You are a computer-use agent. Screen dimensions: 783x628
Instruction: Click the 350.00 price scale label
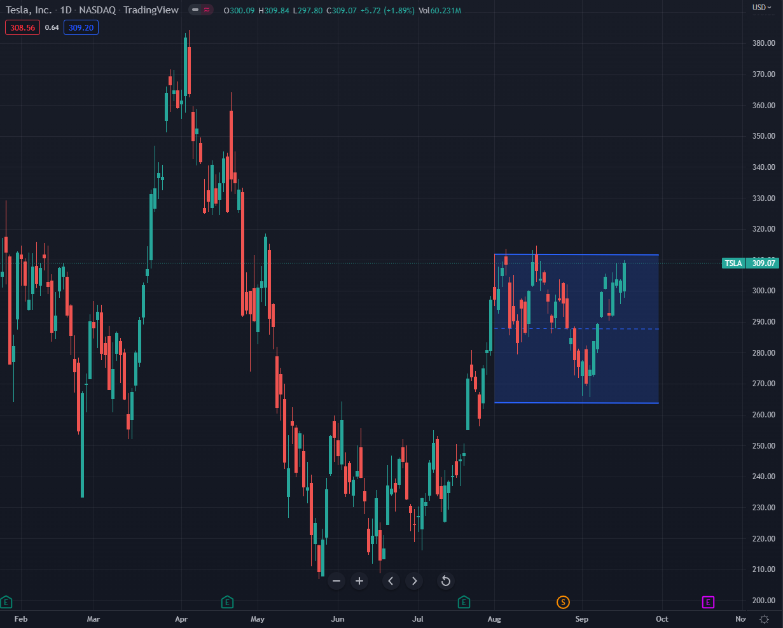tap(763, 136)
